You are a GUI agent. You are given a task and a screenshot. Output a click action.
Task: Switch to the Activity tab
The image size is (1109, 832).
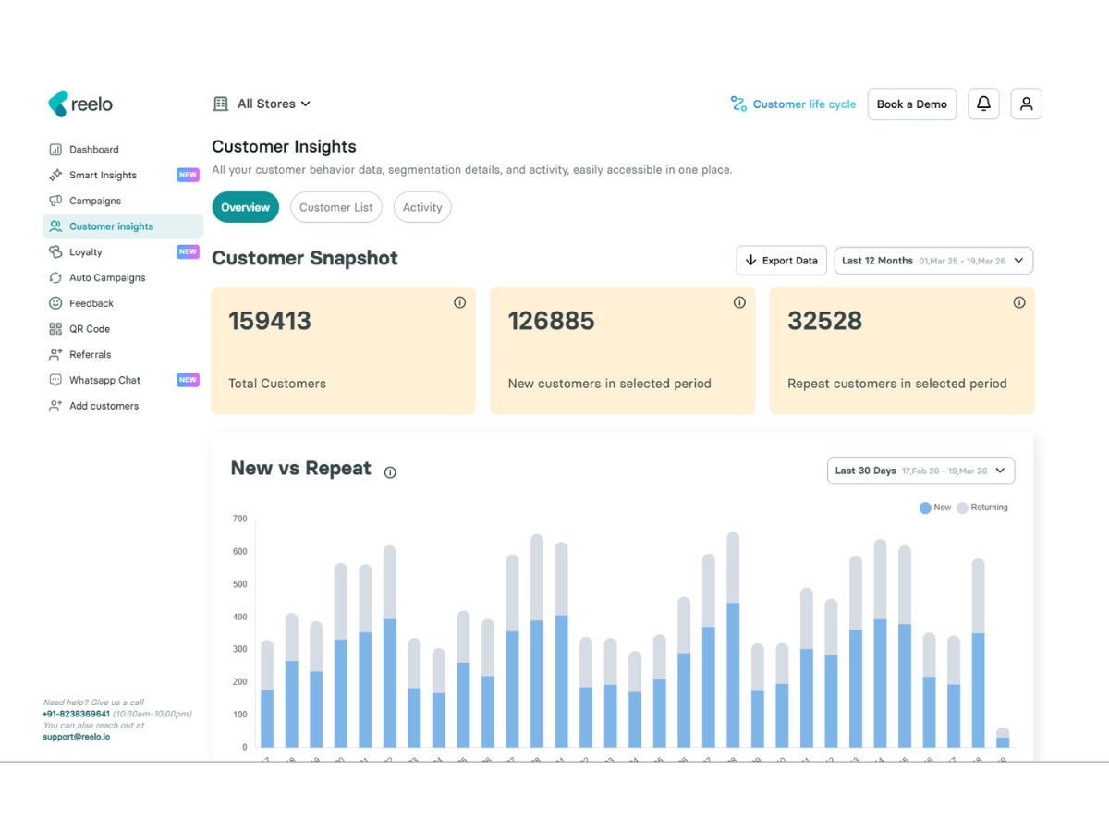pos(422,207)
